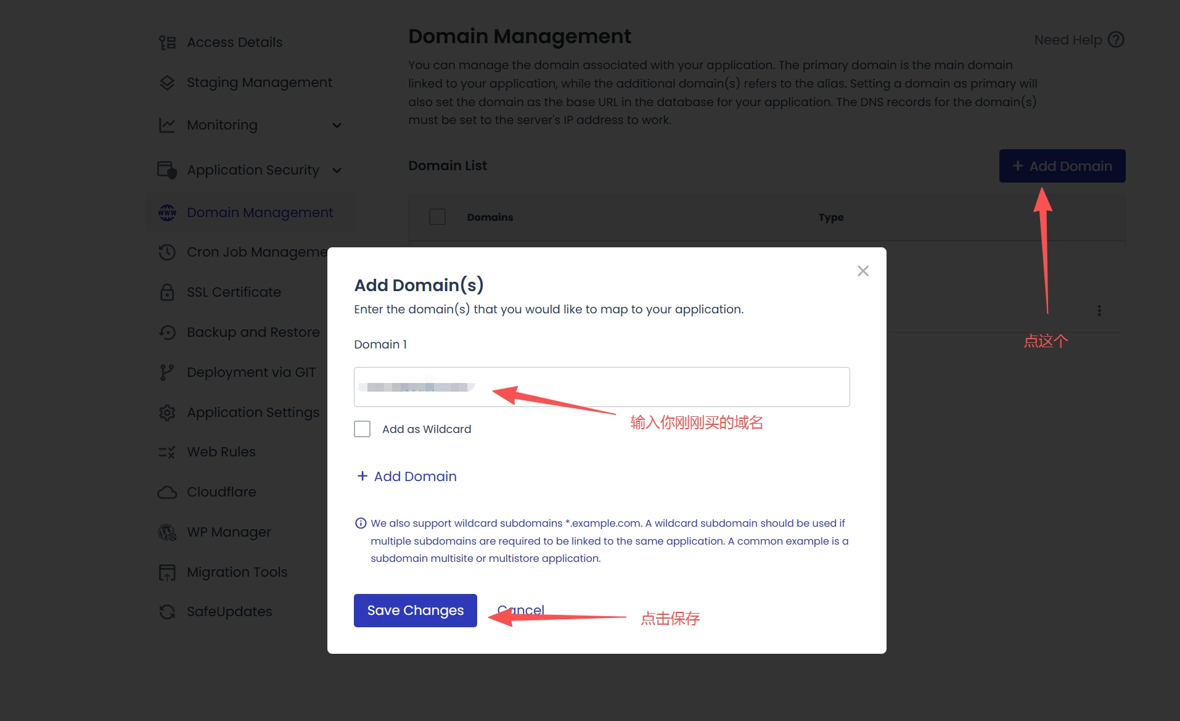Screen dimensions: 1180x721
Task: Click the Application Settings gear icon
Action: (167, 413)
